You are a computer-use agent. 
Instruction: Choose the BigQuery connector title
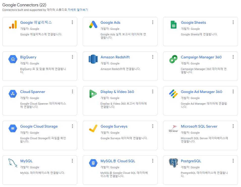point(28,57)
